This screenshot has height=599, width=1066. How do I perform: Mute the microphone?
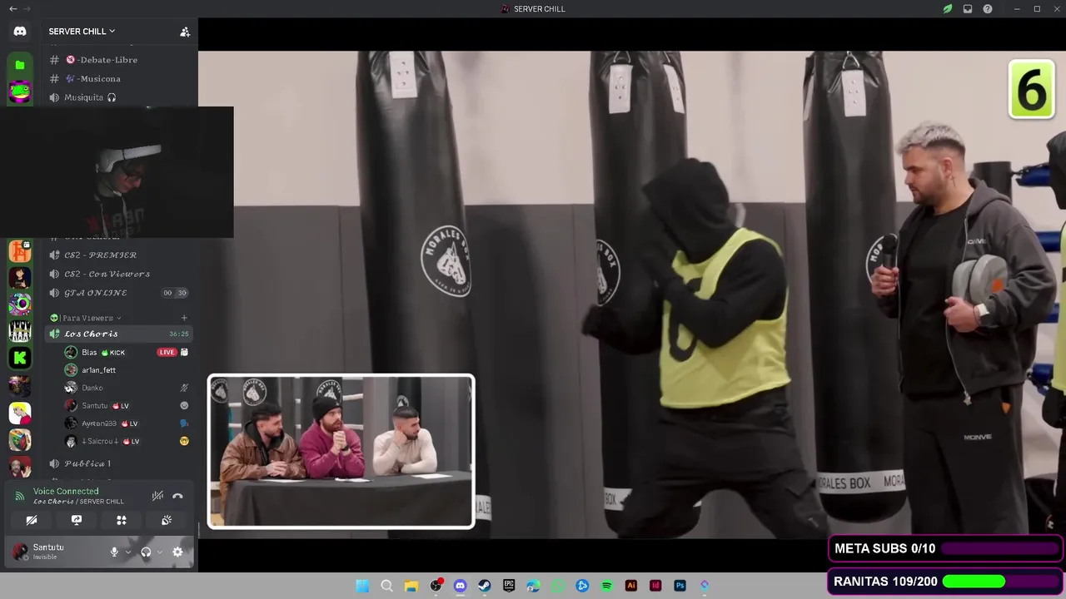coord(114,552)
